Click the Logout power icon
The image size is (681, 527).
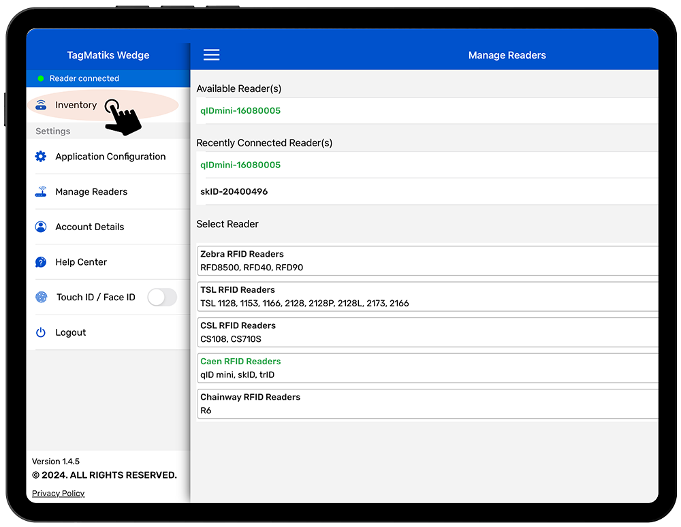41,332
